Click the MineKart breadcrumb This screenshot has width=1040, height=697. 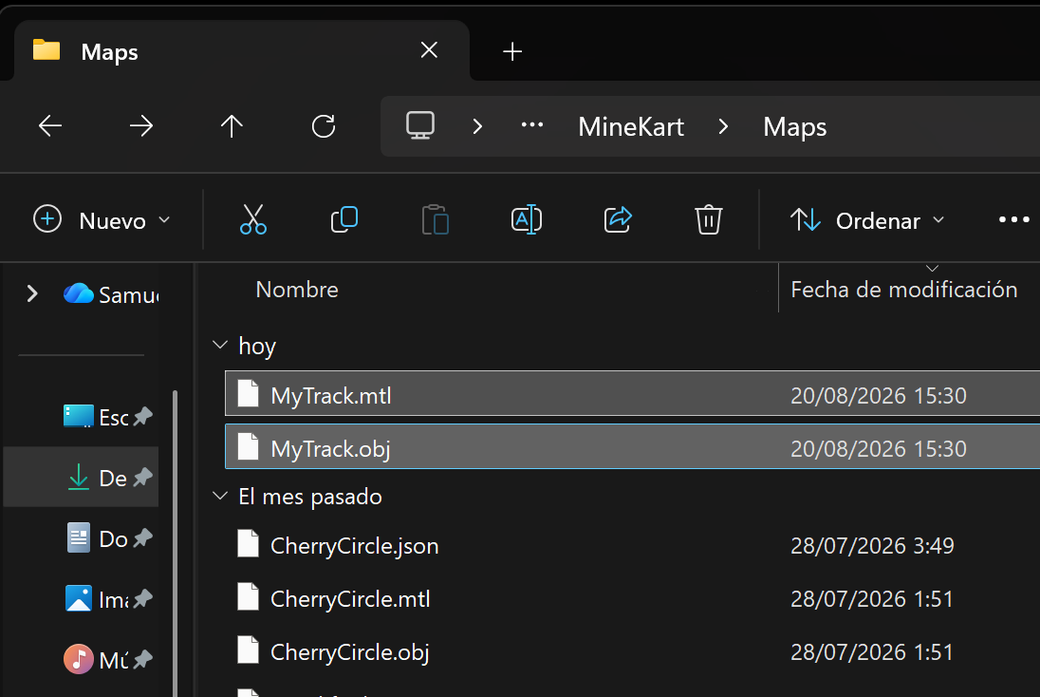tap(631, 126)
